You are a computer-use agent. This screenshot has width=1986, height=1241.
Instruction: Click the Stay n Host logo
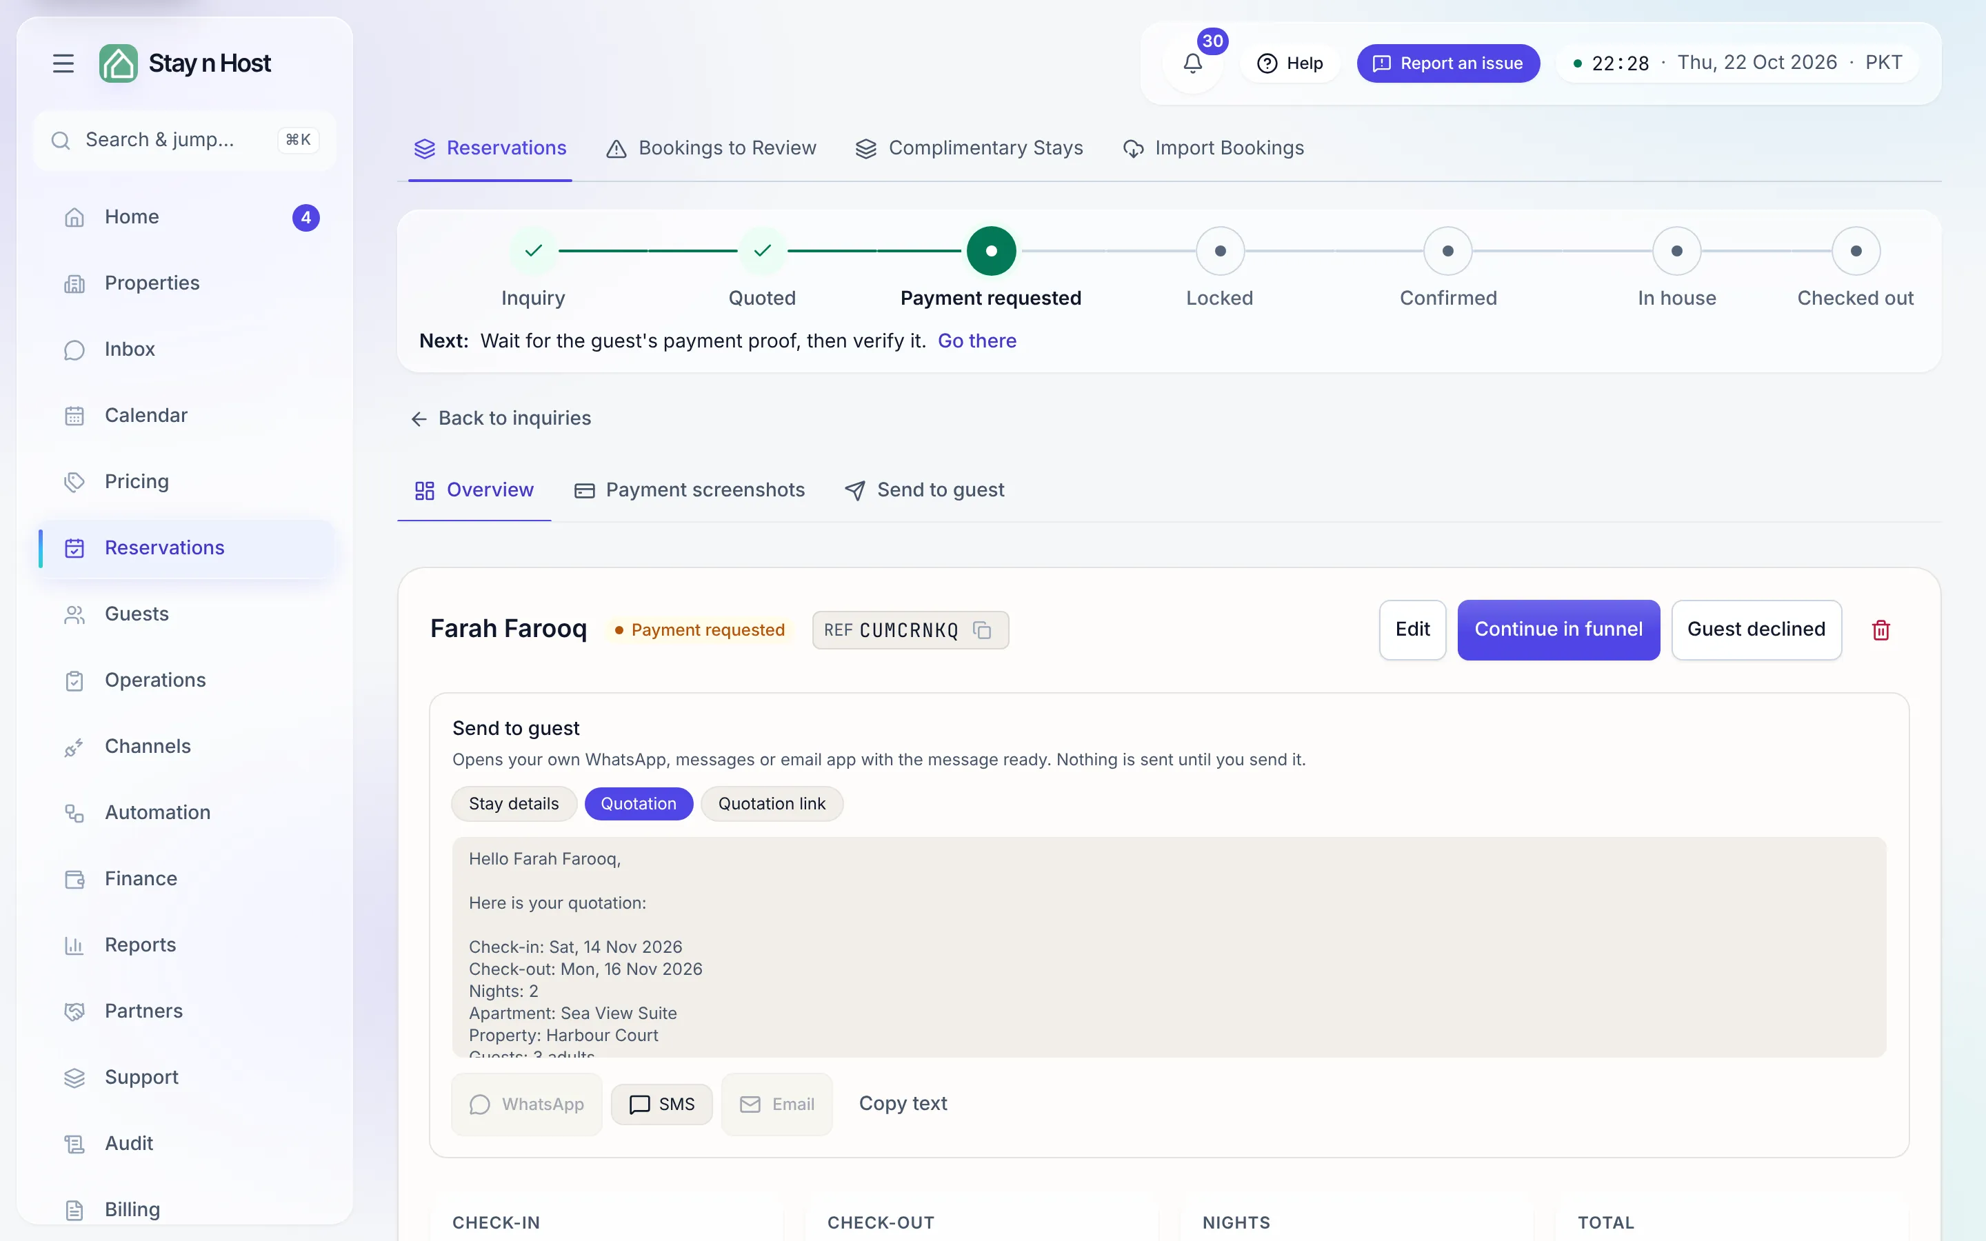(185, 63)
